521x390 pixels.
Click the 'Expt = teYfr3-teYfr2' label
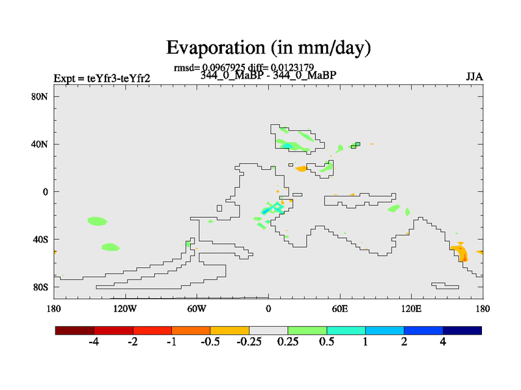pyautogui.click(x=102, y=79)
